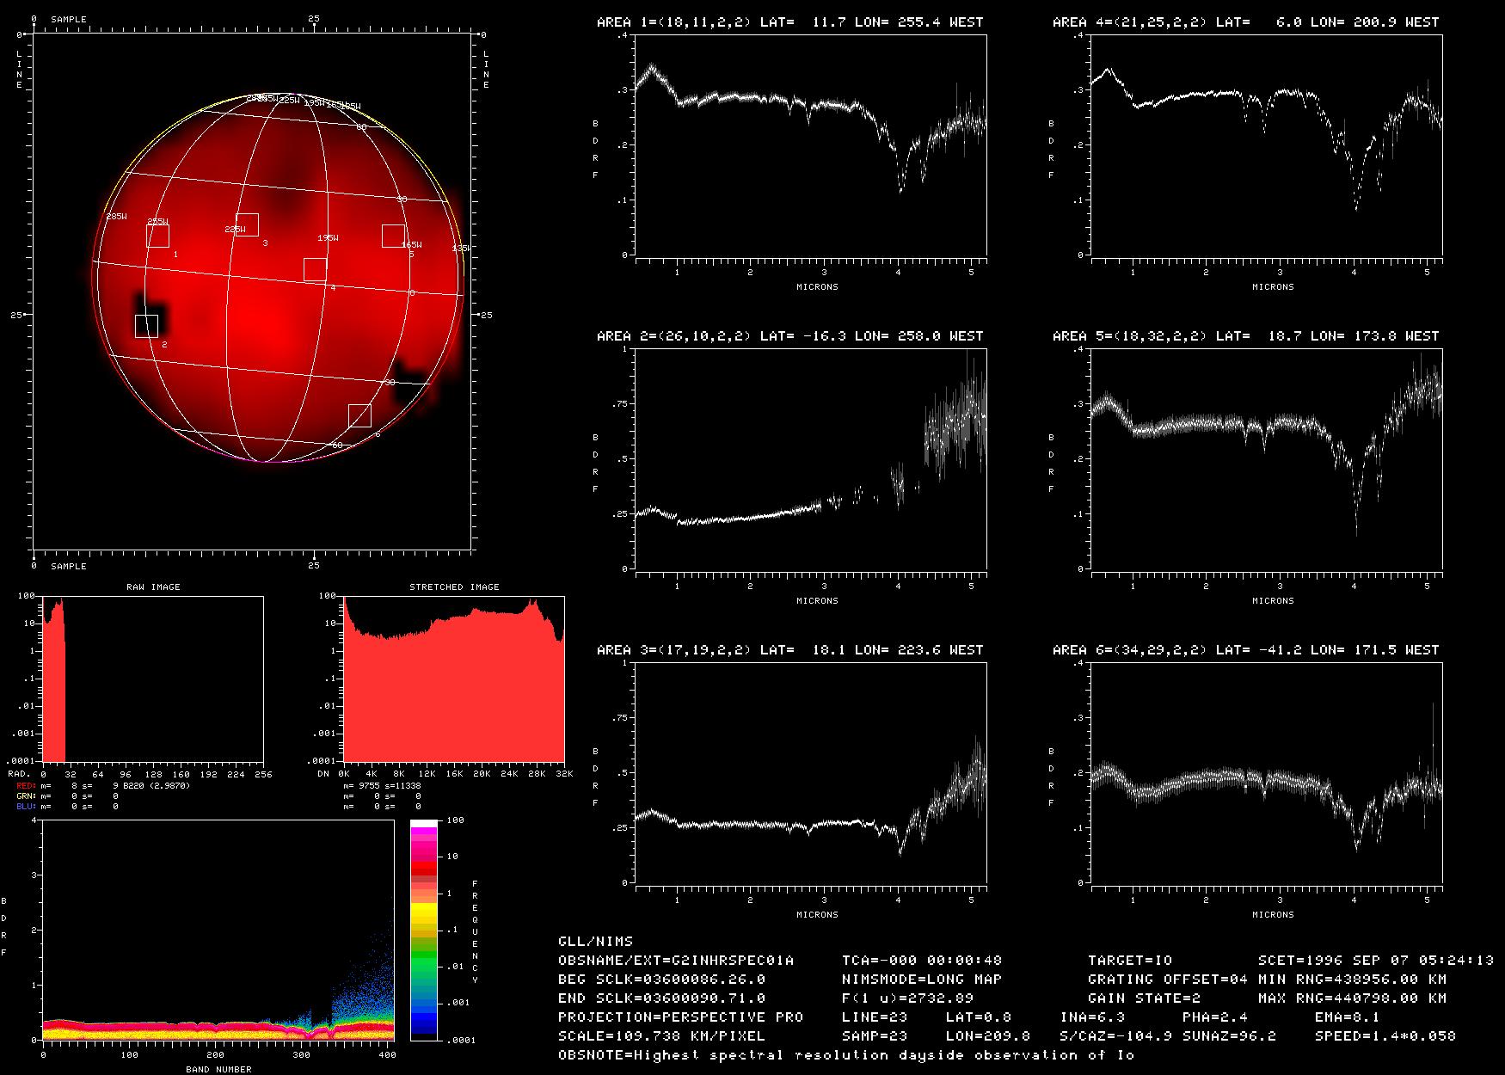Click the frequency color scale bar
This screenshot has height=1075, width=1505.
[x=425, y=930]
